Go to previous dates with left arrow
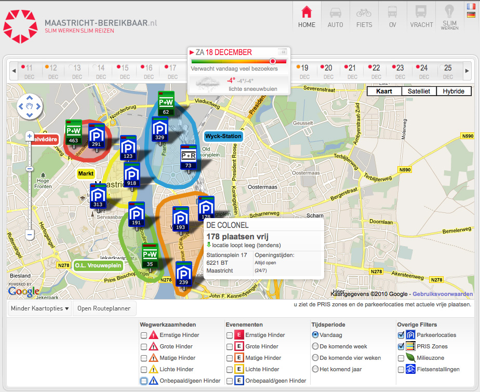 (x=14, y=71)
